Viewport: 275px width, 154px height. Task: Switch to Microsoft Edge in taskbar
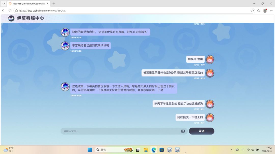click(154, 150)
